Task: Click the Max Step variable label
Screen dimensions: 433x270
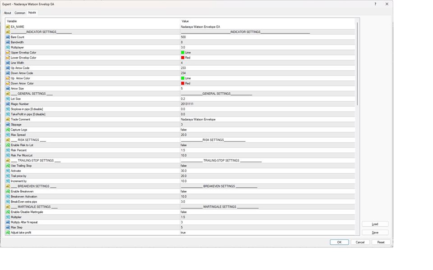Action: tap(17, 227)
